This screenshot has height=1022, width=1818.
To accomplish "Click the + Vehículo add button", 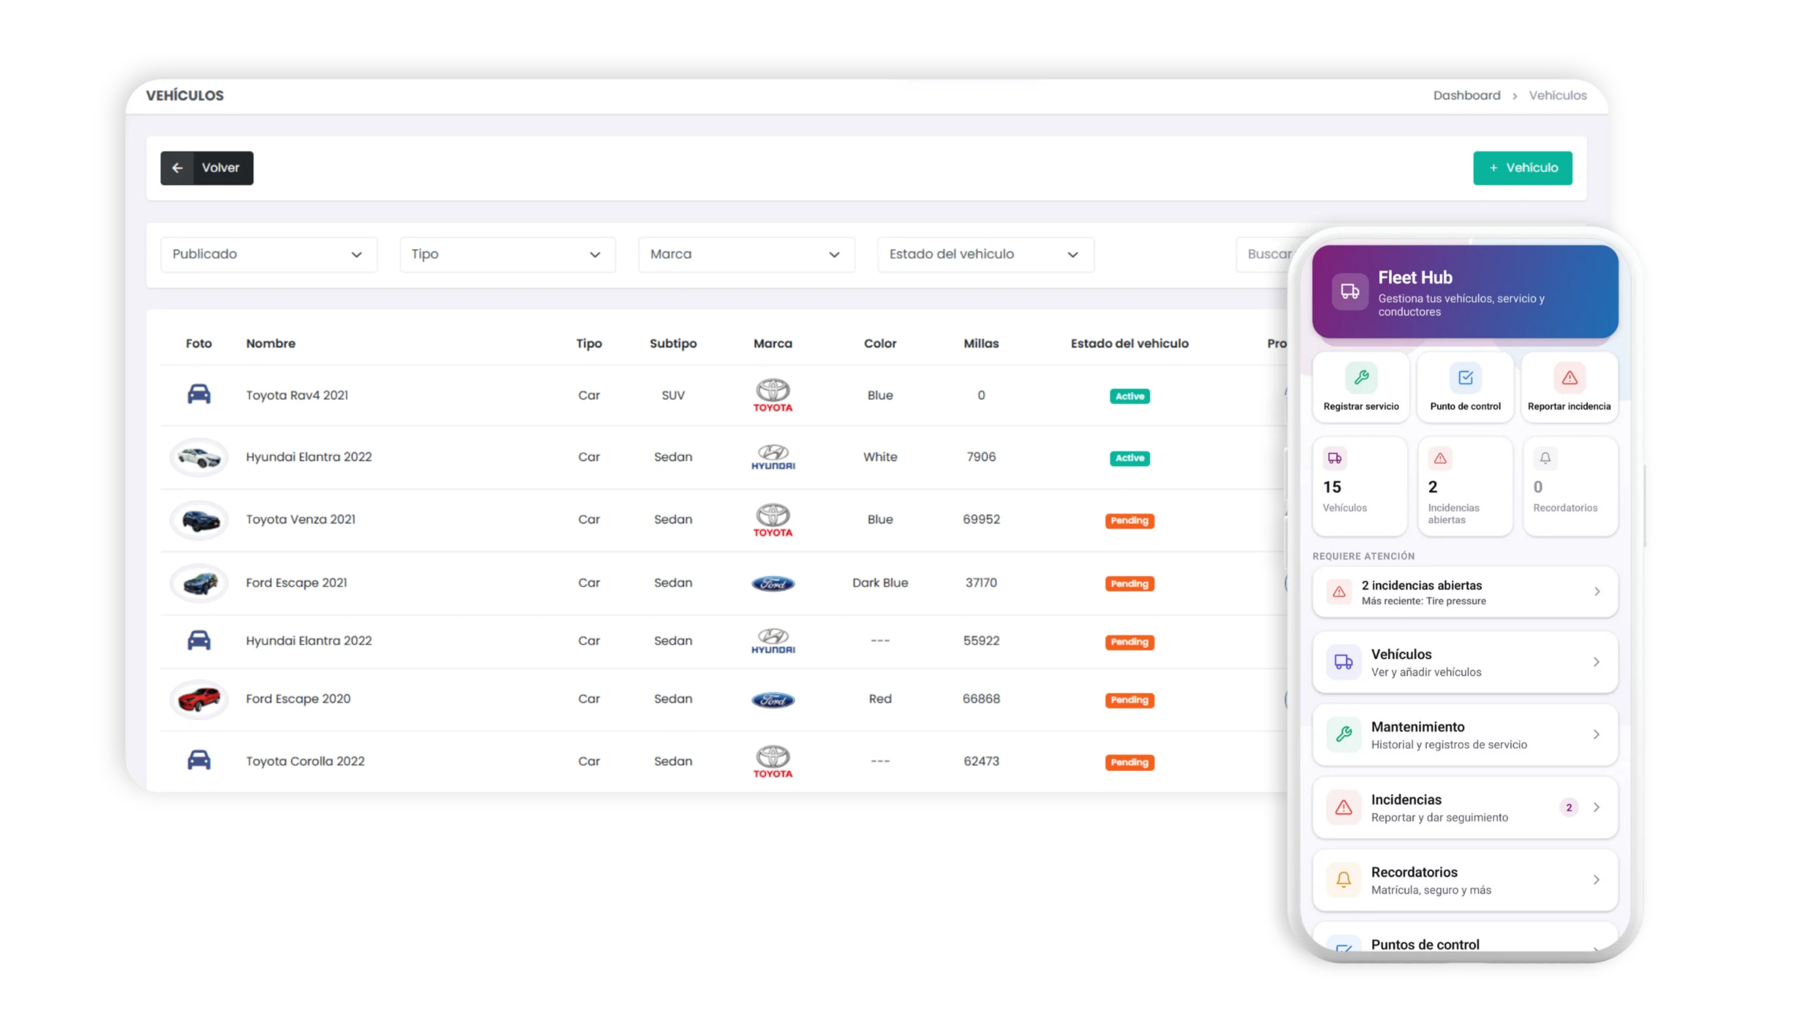I will [x=1523, y=168].
